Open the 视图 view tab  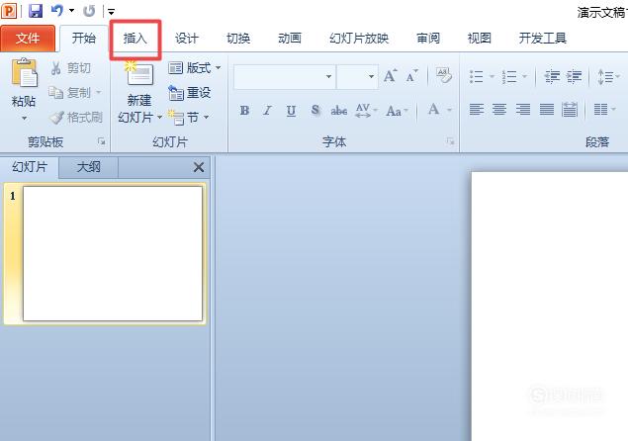[480, 39]
